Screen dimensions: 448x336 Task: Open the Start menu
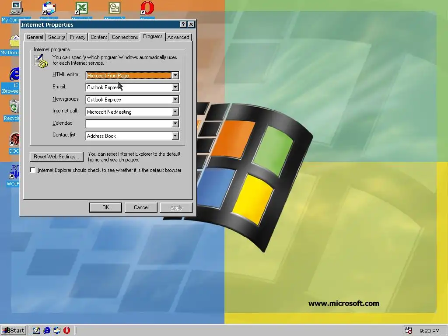point(14,331)
